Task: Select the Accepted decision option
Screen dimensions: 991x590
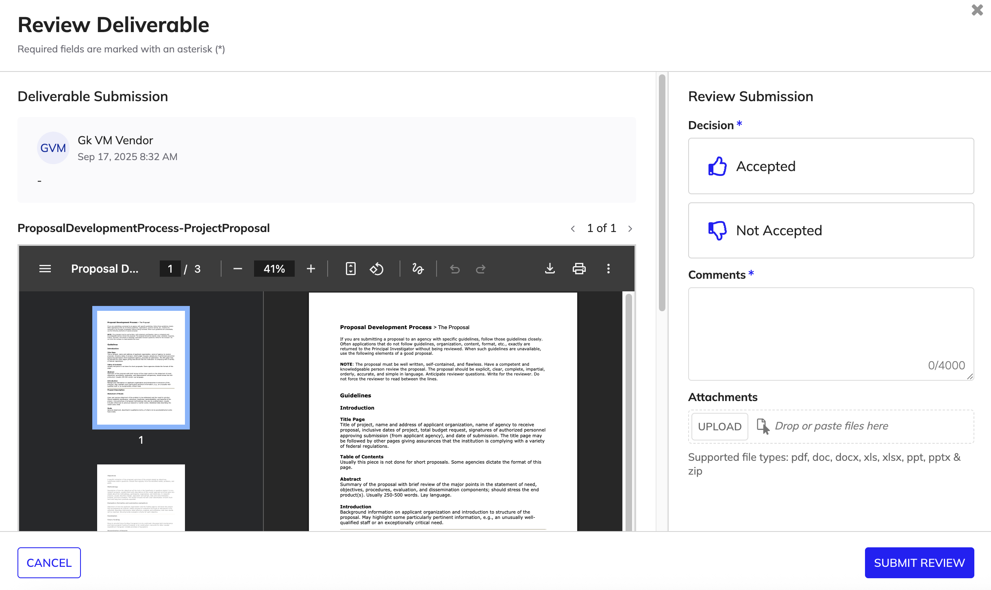Action: pyautogui.click(x=831, y=166)
